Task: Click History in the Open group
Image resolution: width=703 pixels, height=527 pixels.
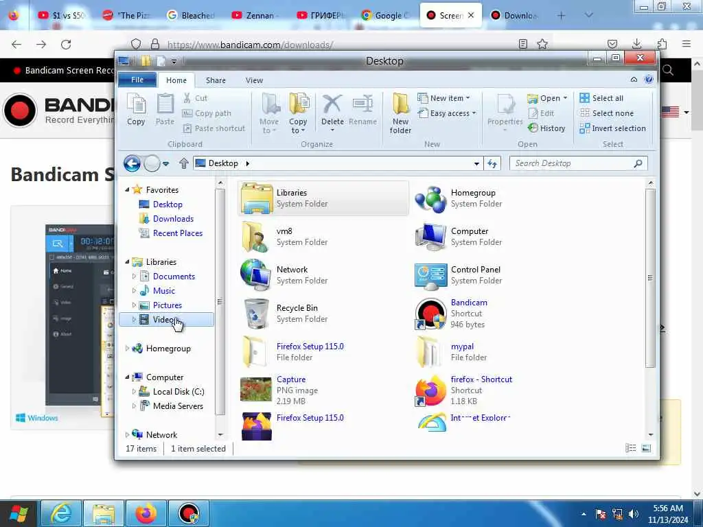Action: 546,128
